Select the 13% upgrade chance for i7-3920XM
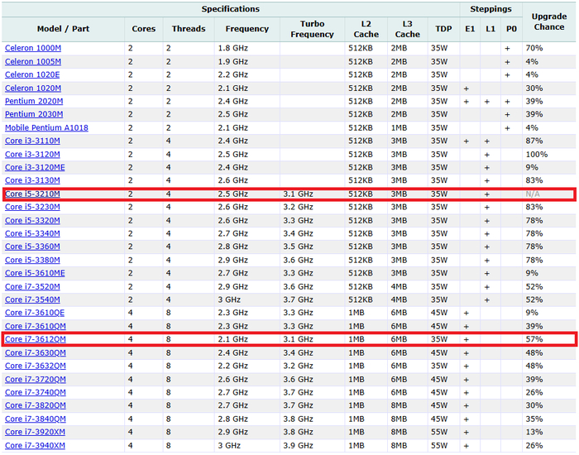This screenshot has width=579, height=455. 534,432
